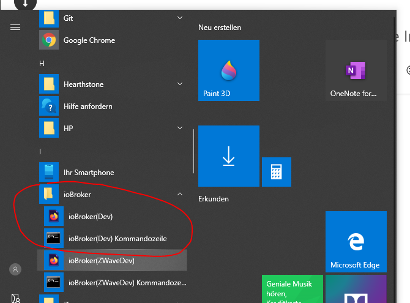Screen dimensions: 410x303
Task: Open the OneNote tile
Action: (x=356, y=70)
